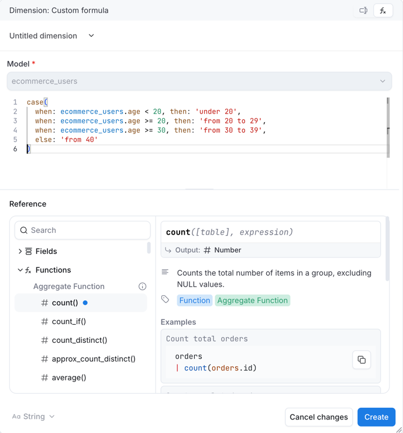The image size is (403, 433).
Task: Click the Function tag
Action: point(195,300)
